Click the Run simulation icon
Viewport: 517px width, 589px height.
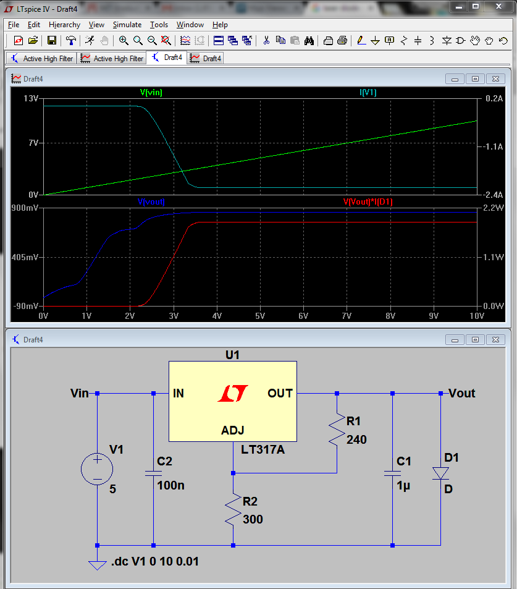coord(90,40)
